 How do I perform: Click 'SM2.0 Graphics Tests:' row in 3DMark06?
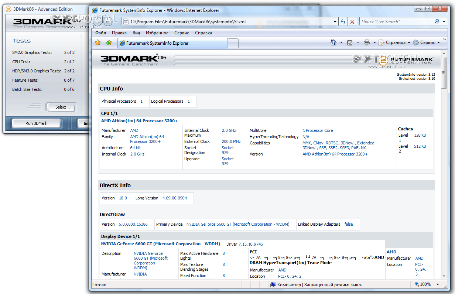click(44, 52)
